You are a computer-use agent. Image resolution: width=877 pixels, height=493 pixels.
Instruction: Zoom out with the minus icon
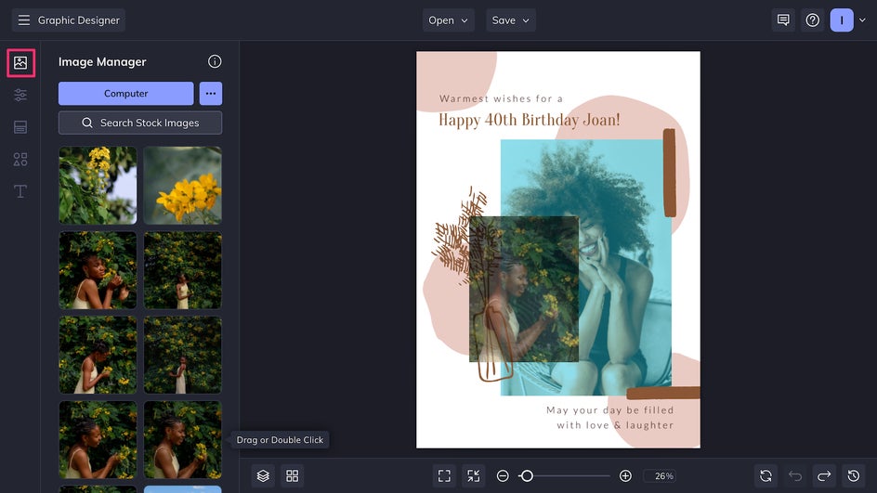(x=503, y=475)
